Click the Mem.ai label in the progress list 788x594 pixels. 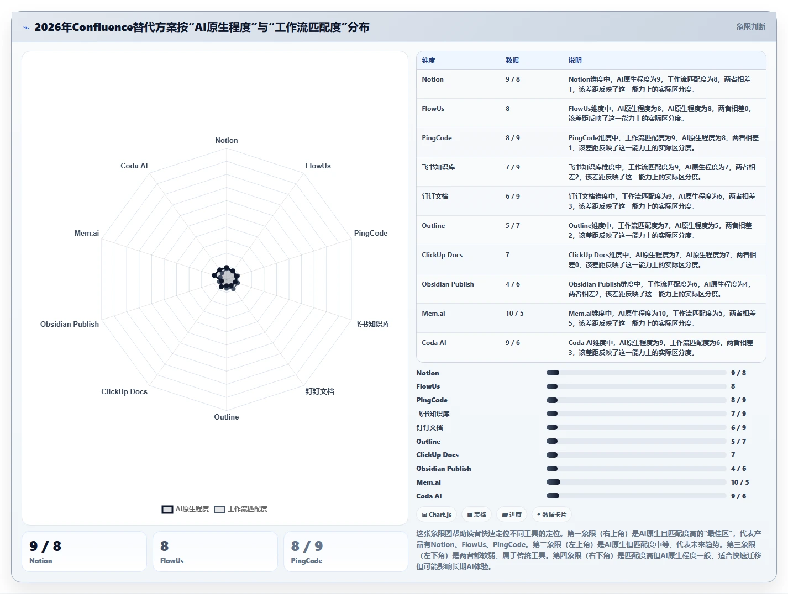(429, 482)
